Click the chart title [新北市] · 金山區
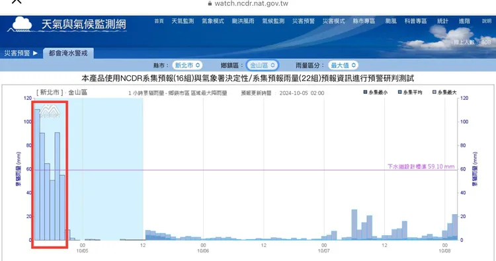 tap(62, 93)
